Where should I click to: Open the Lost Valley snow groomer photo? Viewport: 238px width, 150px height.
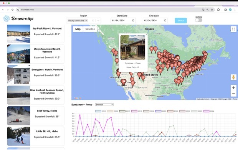click(x=18, y=115)
